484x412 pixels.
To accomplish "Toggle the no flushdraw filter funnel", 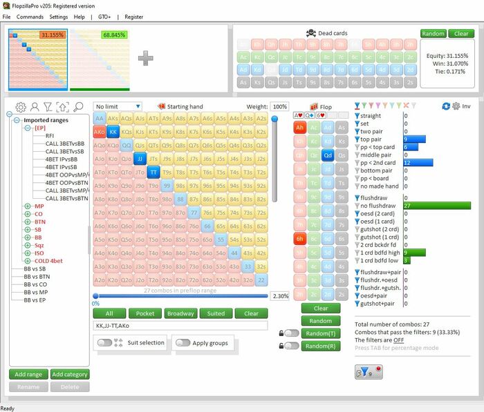I will 357,206.
